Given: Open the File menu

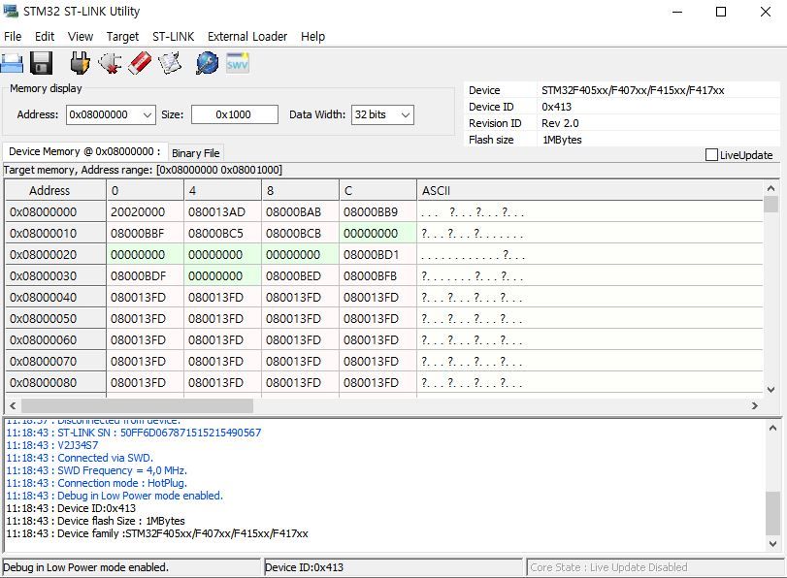Looking at the screenshot, I should coord(13,37).
